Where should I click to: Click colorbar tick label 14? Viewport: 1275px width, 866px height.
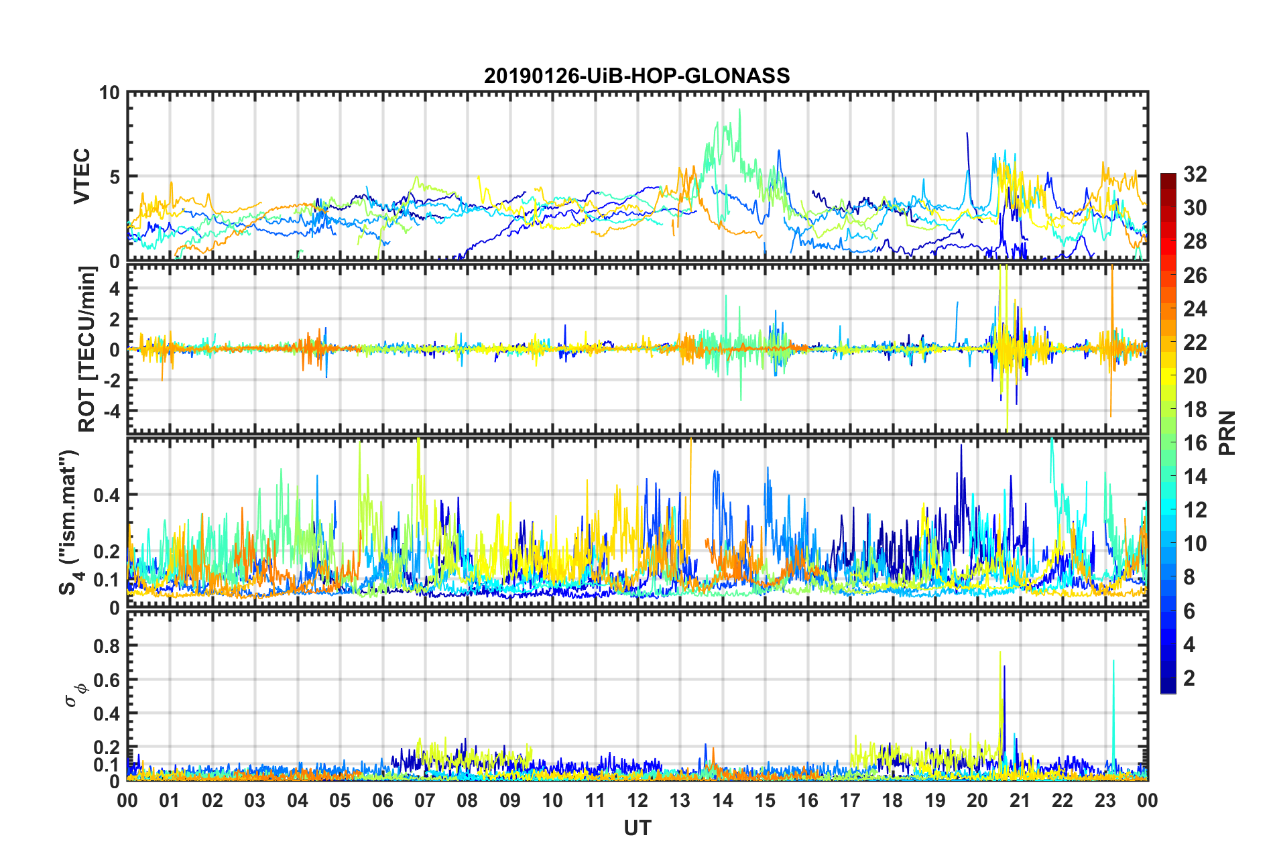point(1195,476)
